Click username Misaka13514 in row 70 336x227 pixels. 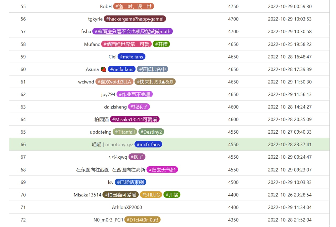tap(87, 195)
